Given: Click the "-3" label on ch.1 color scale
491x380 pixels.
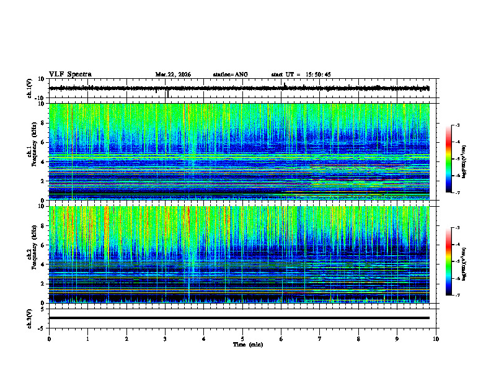Looking at the screenshot, I should [457, 125].
